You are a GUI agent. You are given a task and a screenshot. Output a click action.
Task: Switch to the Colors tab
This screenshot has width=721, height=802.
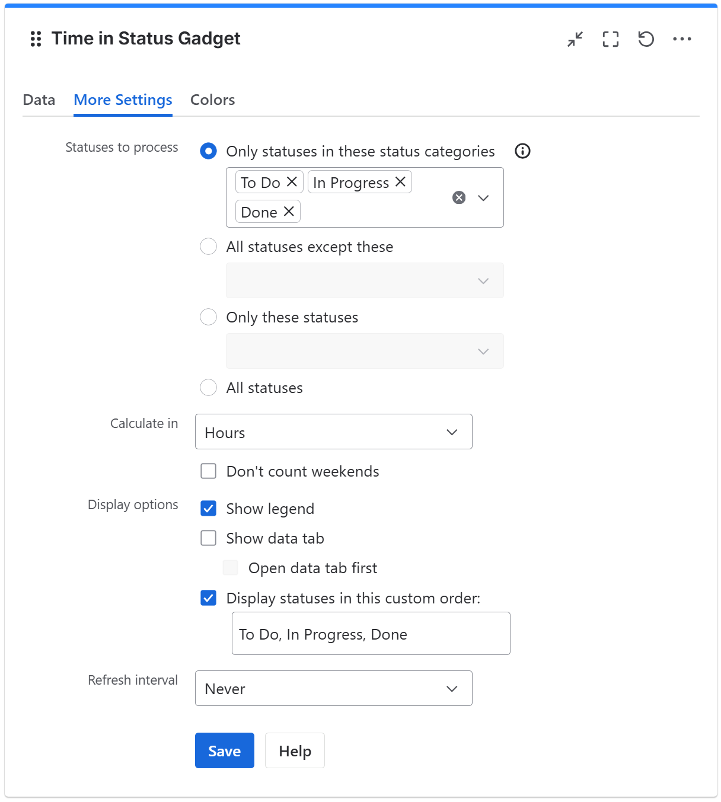point(212,100)
